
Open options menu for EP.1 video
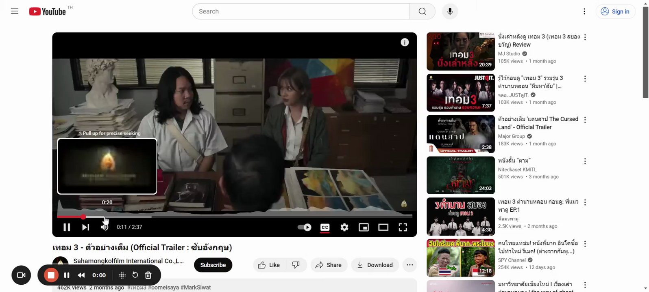point(585,202)
